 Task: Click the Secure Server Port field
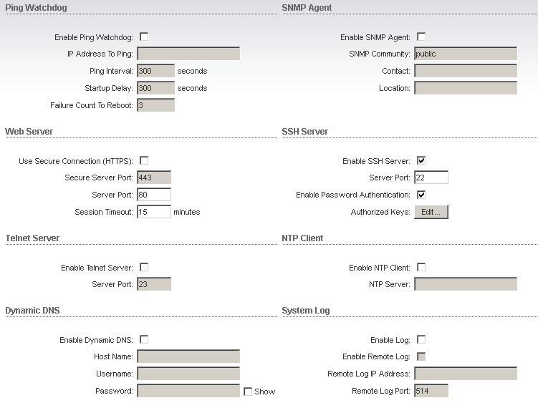coord(153,178)
